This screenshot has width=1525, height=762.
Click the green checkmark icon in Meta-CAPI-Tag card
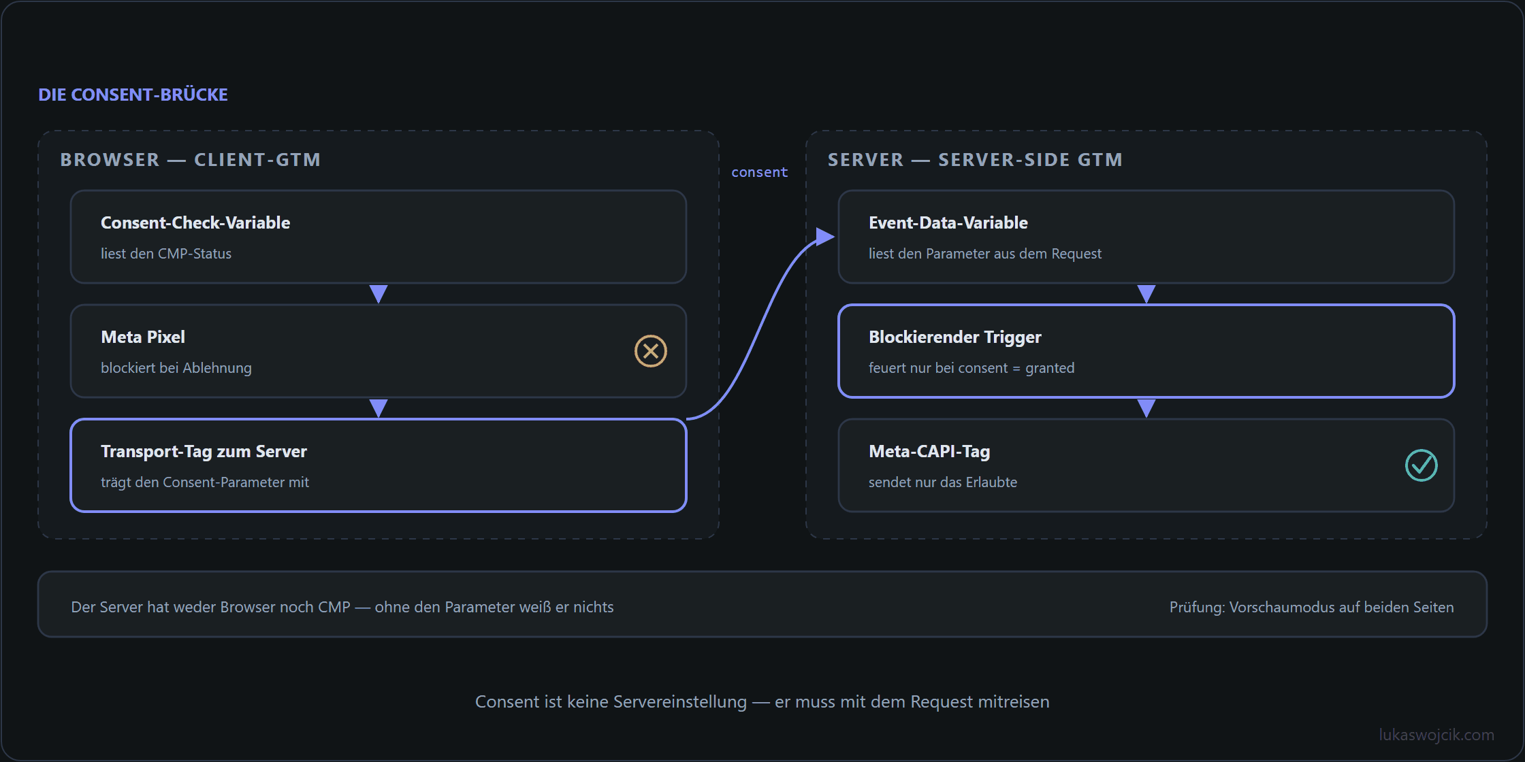(1422, 465)
